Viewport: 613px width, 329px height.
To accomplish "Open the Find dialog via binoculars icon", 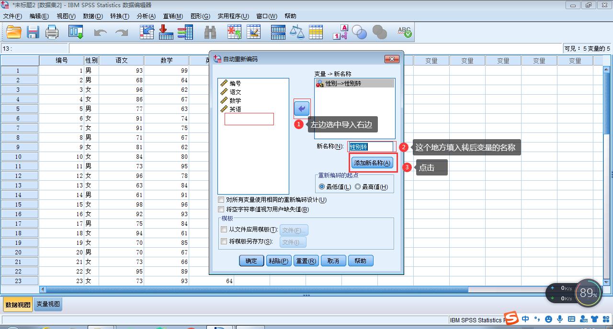I will pyautogui.click(x=210, y=32).
